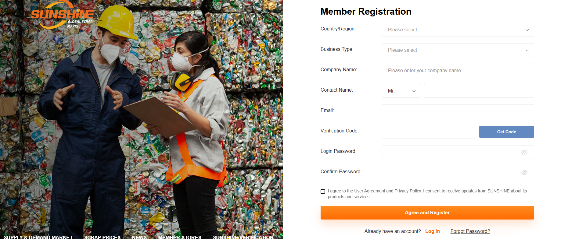The width and height of the screenshot is (568, 239).
Task: Open the Country/Region dropdown
Action: 458,30
